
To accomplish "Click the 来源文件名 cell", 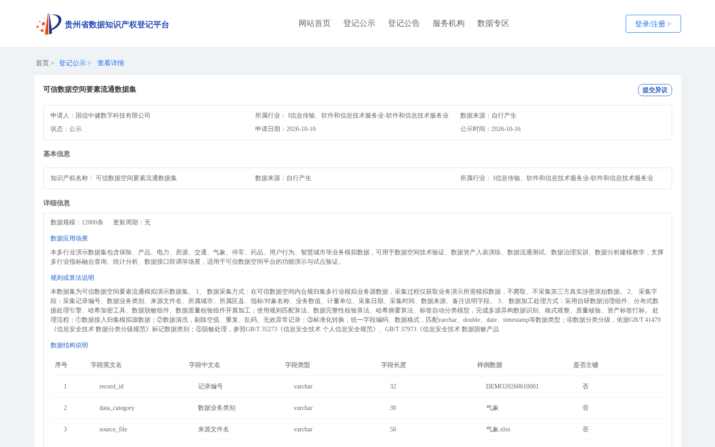I will 214,429.
